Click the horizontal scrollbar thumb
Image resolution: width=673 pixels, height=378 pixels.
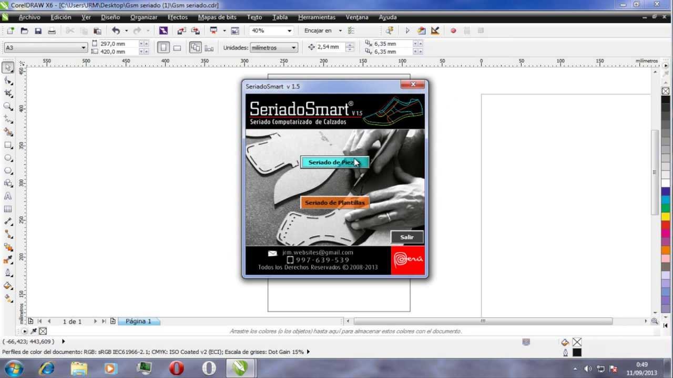pyautogui.click(x=483, y=321)
